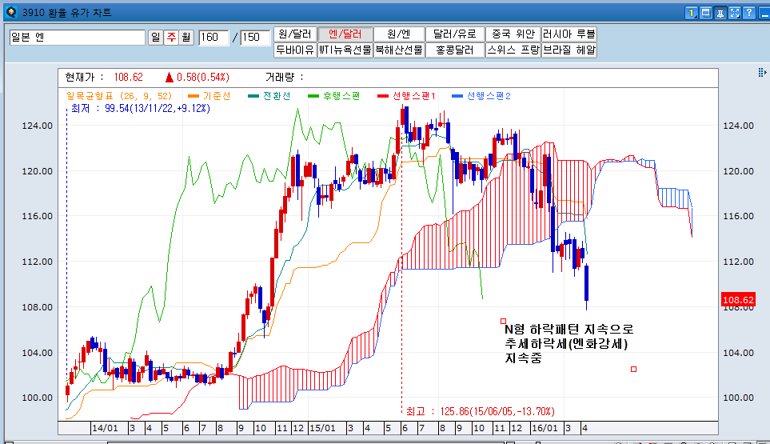Click the yellow number 1 group icon
Image resolution: width=770 pixels, height=444 pixels.
tap(692, 13)
